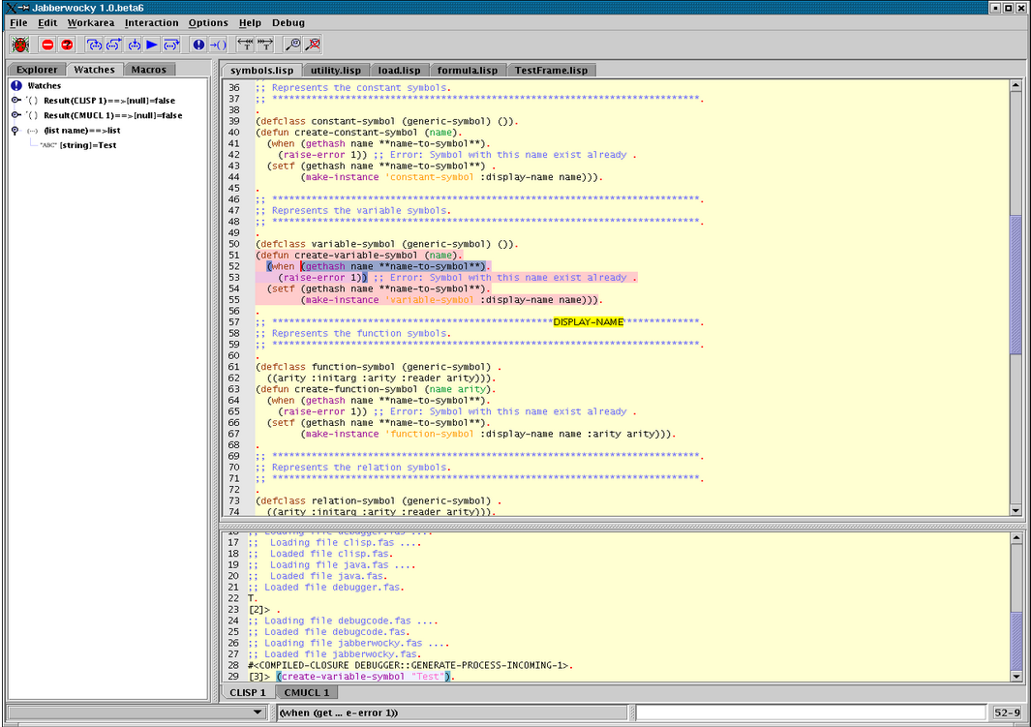Expand the Result(CLISP 1) watch node
Screen dimensions: 1031x727
(16, 101)
